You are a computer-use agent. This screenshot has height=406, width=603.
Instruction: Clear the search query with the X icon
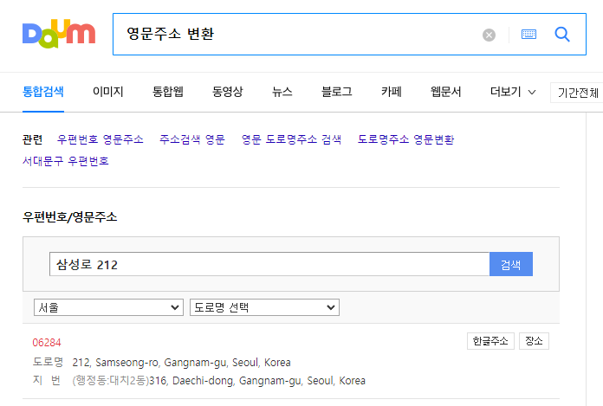coord(489,35)
